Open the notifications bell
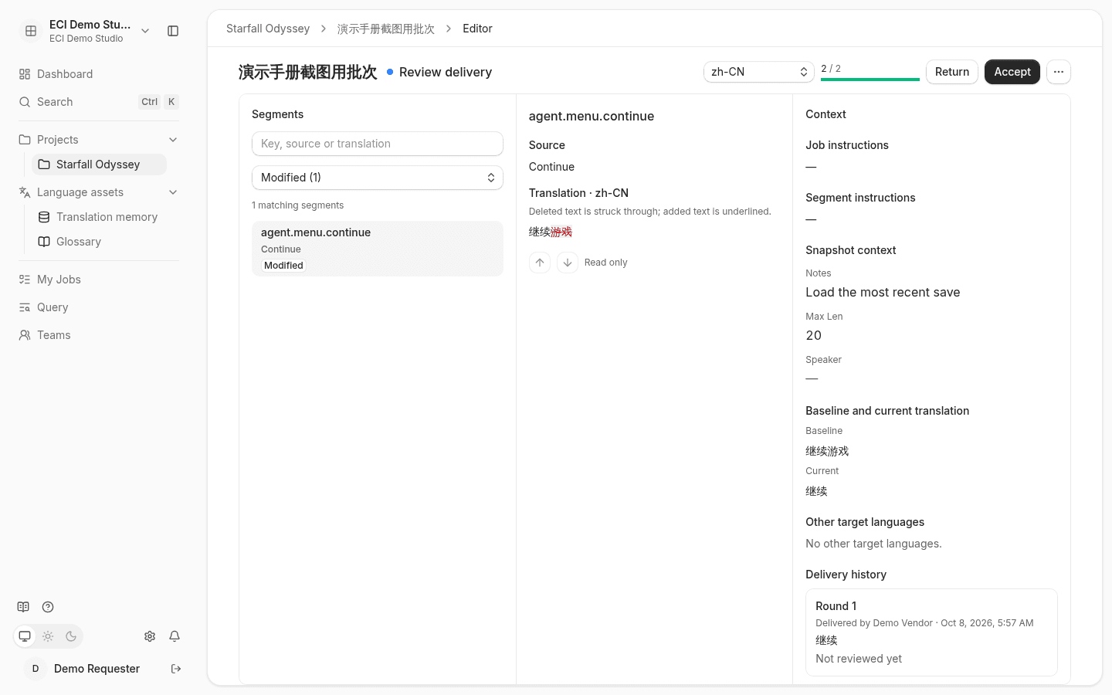This screenshot has height=695, width=1112. click(175, 636)
